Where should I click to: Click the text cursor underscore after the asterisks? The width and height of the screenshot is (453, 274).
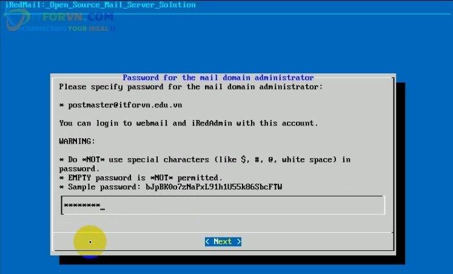[x=102, y=206]
